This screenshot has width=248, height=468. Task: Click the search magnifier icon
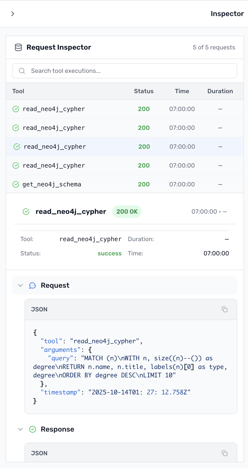[22, 71]
